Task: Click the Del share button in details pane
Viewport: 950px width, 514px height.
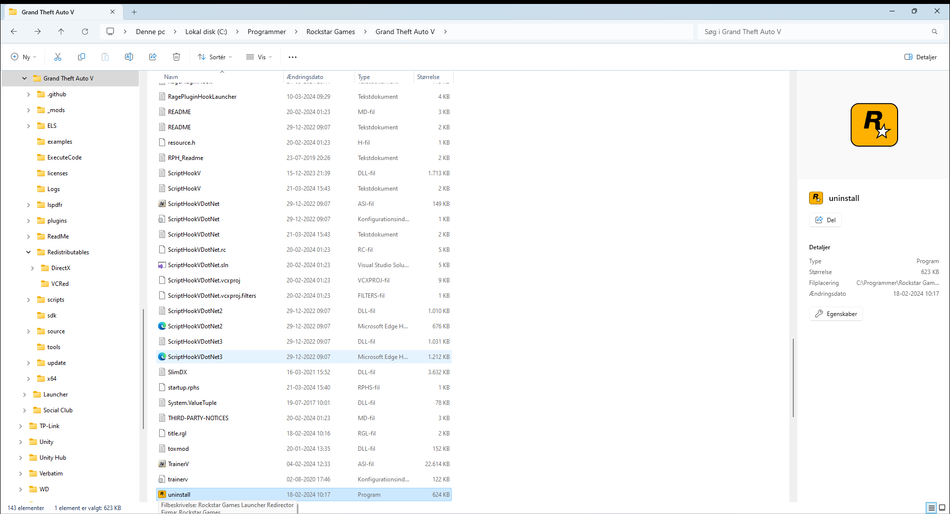Action: (825, 220)
